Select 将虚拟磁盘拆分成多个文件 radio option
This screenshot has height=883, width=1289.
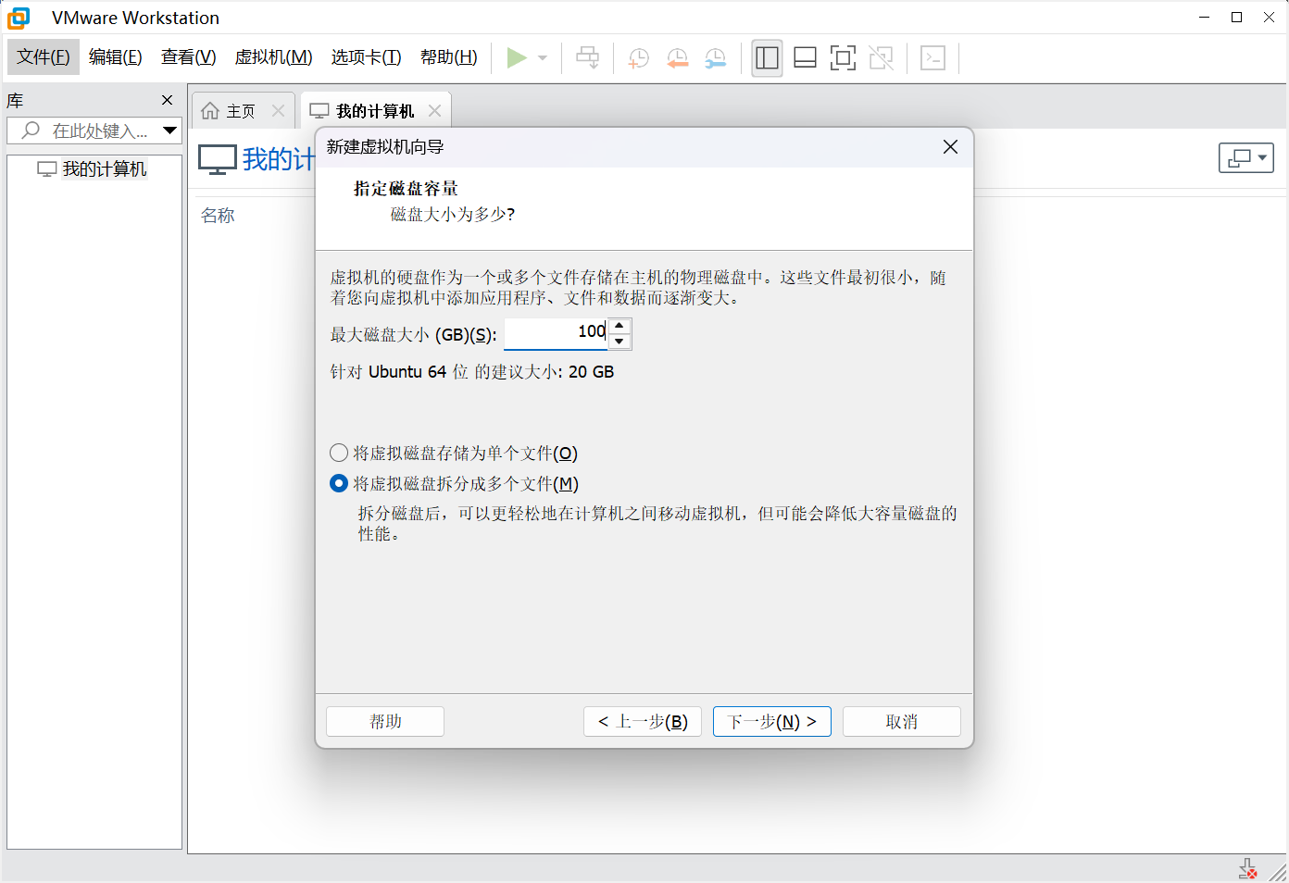[455, 483]
